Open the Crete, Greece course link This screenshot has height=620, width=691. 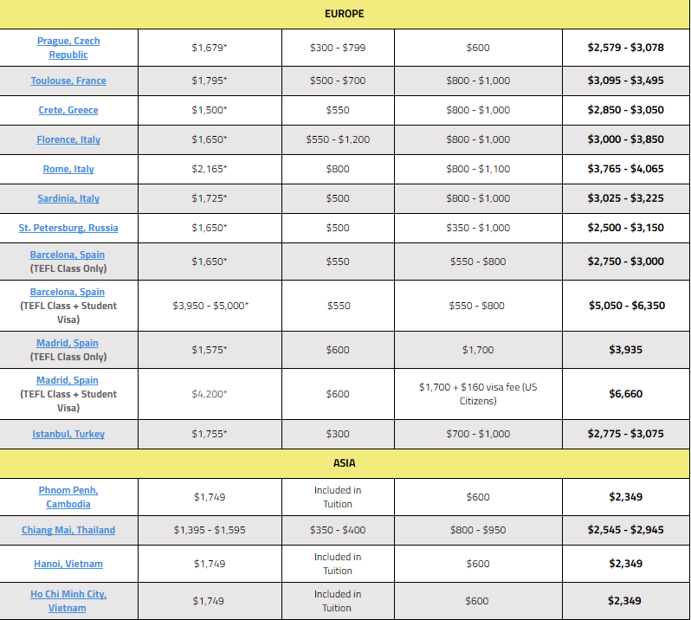pos(68,110)
